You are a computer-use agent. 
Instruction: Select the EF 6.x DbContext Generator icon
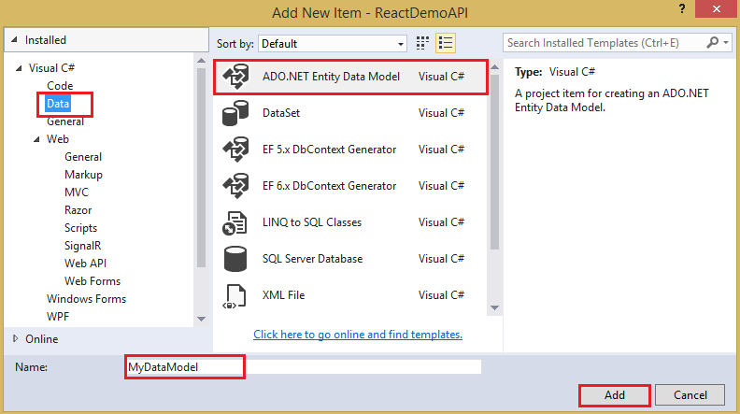click(234, 185)
